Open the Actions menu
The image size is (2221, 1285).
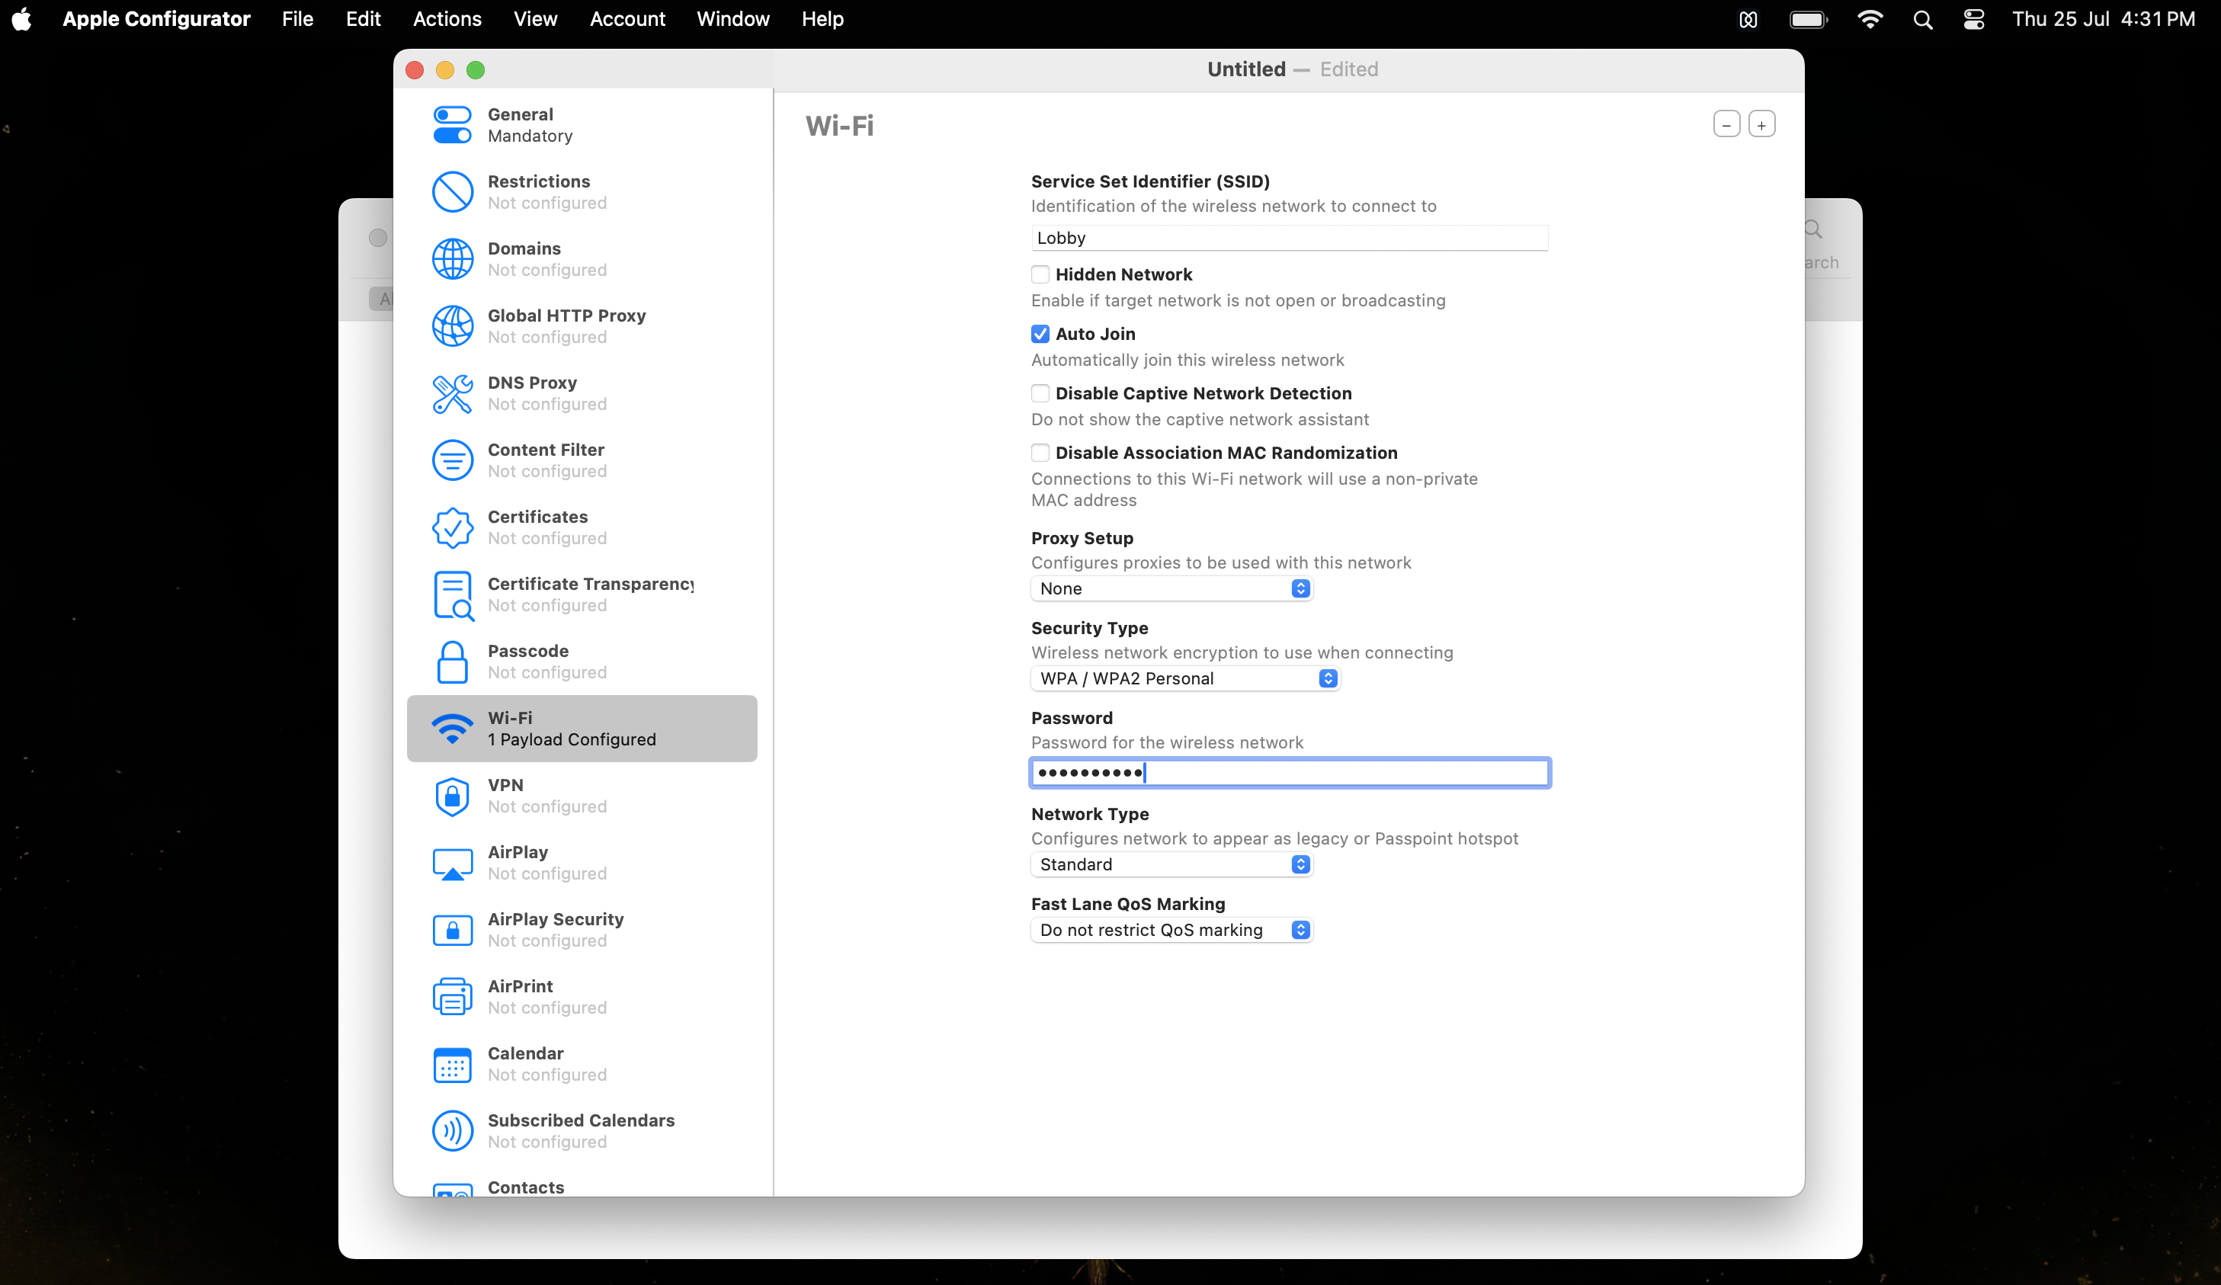pyautogui.click(x=447, y=19)
